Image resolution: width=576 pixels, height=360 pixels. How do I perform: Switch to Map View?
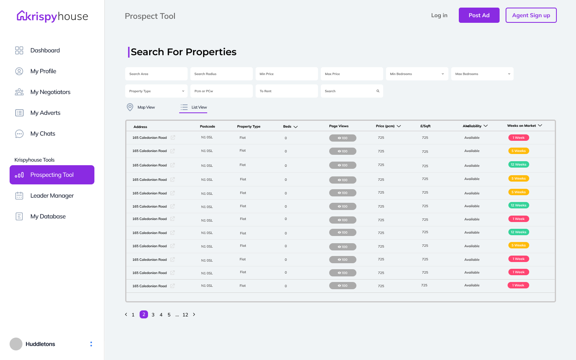[141, 107]
